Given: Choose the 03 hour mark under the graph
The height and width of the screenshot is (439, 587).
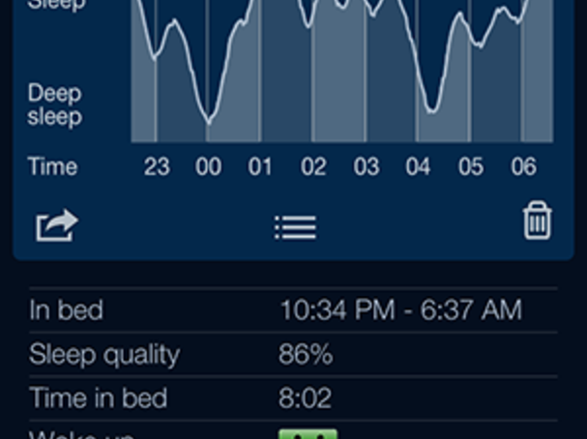Looking at the screenshot, I should pyautogui.click(x=366, y=167).
